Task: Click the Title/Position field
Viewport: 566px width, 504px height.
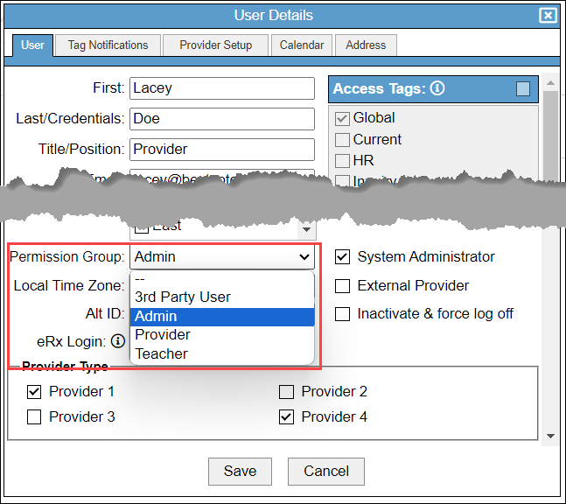Action: coord(222,150)
